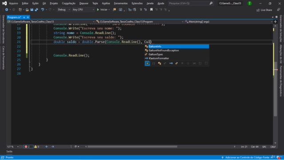Image resolution: width=284 pixels, height=160 pixels.
Task: Click the undo arrow icon
Action: click(x=43, y=10)
